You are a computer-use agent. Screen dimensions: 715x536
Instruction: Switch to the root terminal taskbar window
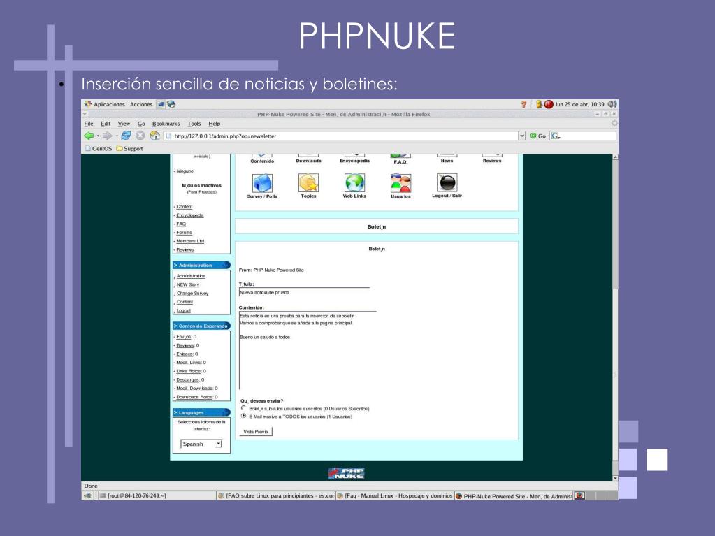[x=157, y=495]
